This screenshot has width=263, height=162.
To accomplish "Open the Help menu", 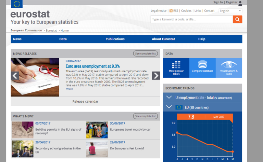I will [202, 39].
